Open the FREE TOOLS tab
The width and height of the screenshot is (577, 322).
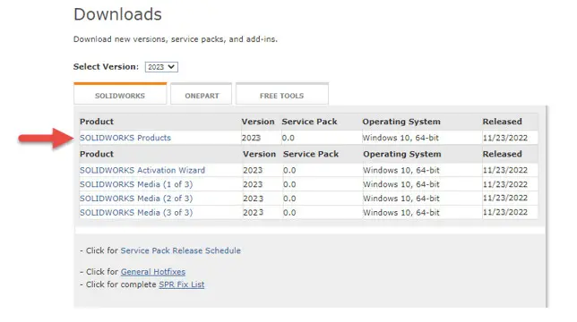pyautogui.click(x=282, y=95)
